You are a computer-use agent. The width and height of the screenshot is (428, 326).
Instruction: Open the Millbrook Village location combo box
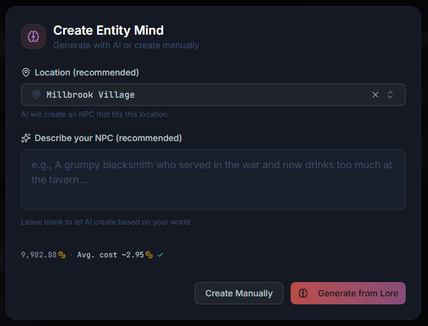coord(213,95)
